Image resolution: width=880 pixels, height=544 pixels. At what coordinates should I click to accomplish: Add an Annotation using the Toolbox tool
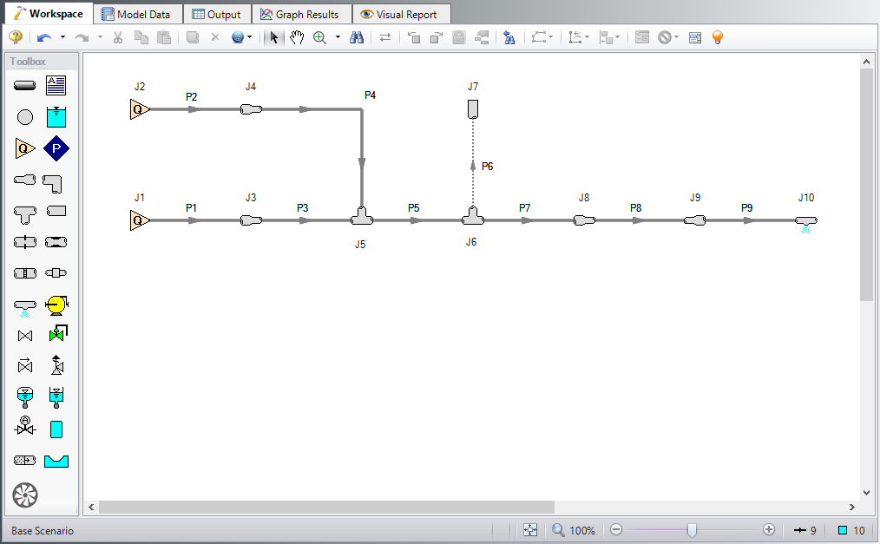point(56,85)
